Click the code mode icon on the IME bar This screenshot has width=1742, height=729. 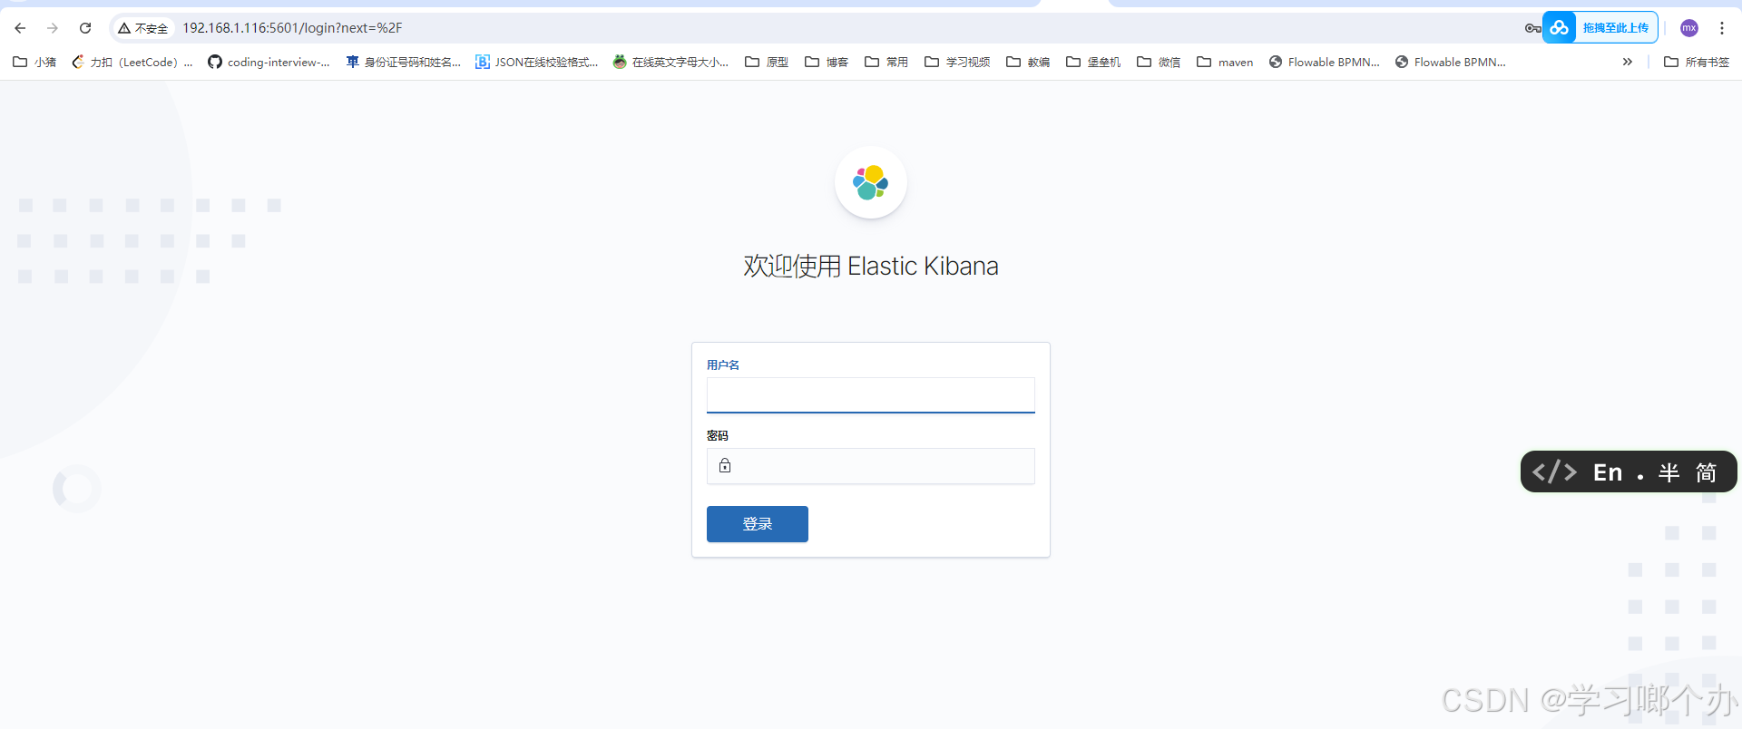[x=1554, y=471]
